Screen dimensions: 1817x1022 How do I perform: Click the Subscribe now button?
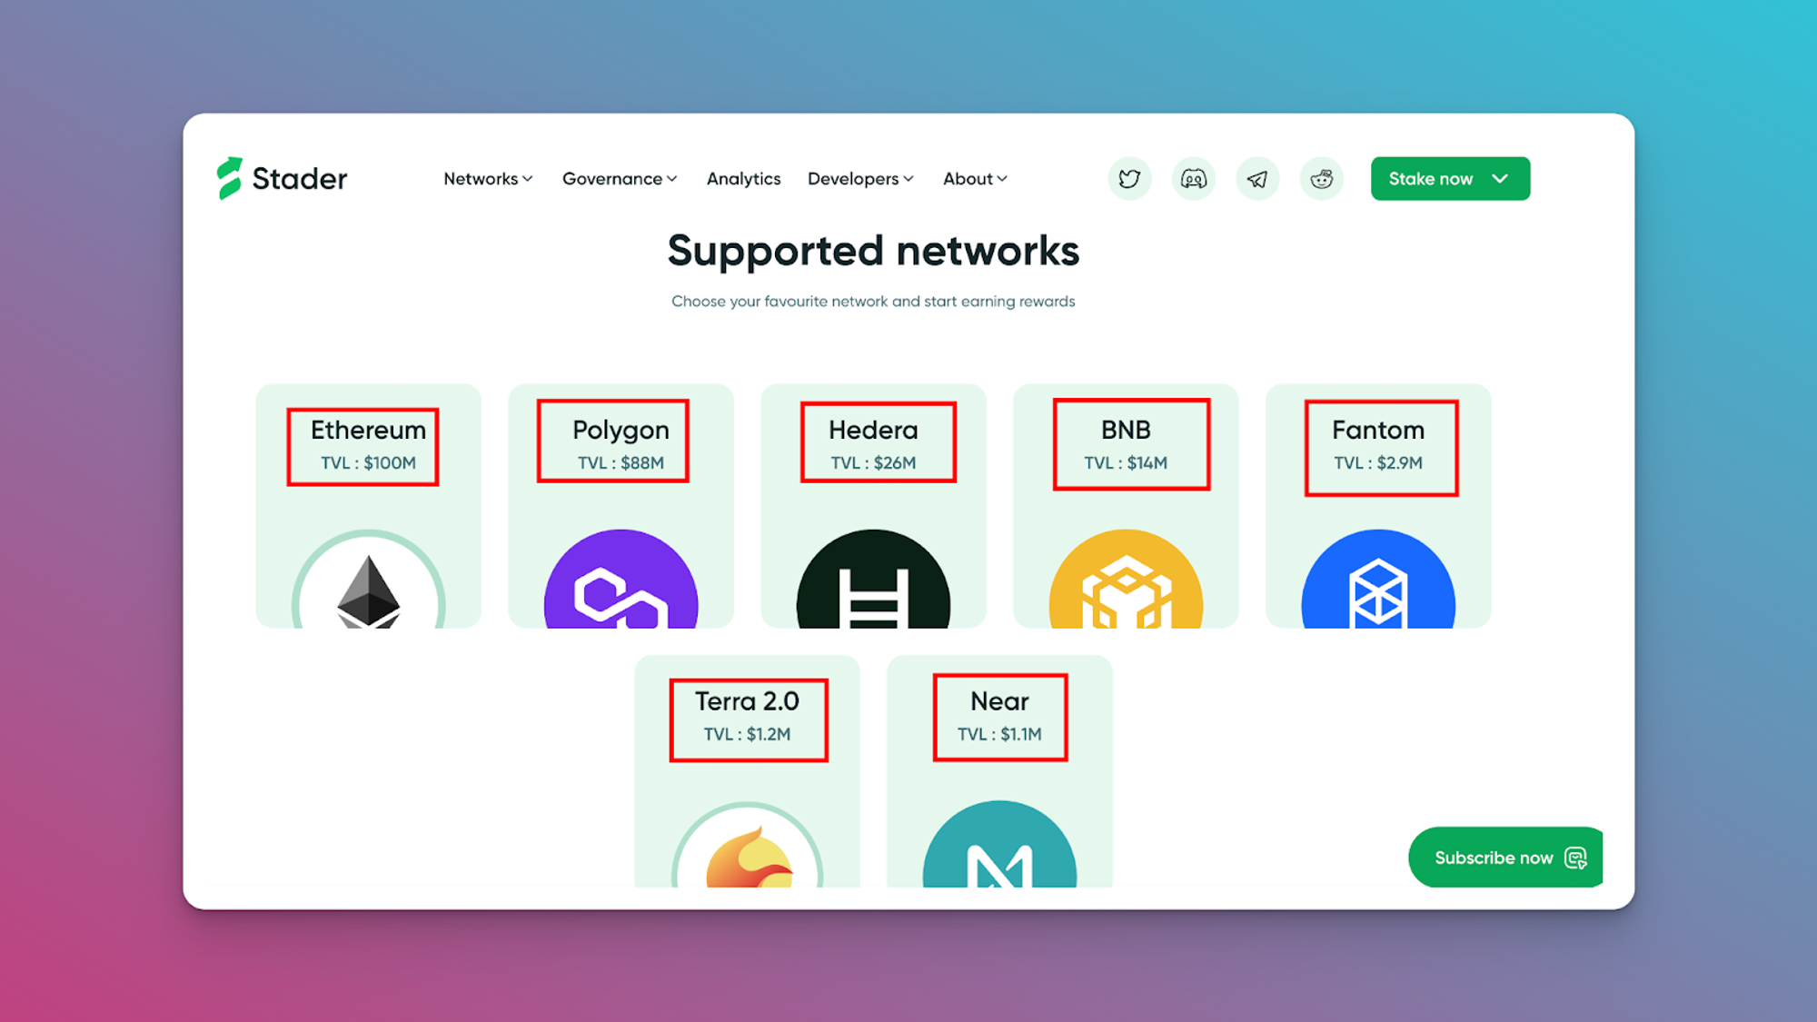click(1505, 858)
